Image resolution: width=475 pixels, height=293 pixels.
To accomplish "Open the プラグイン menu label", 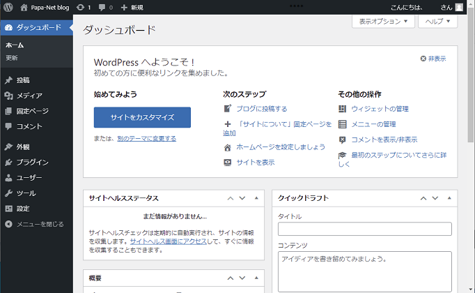I will pos(33,163).
